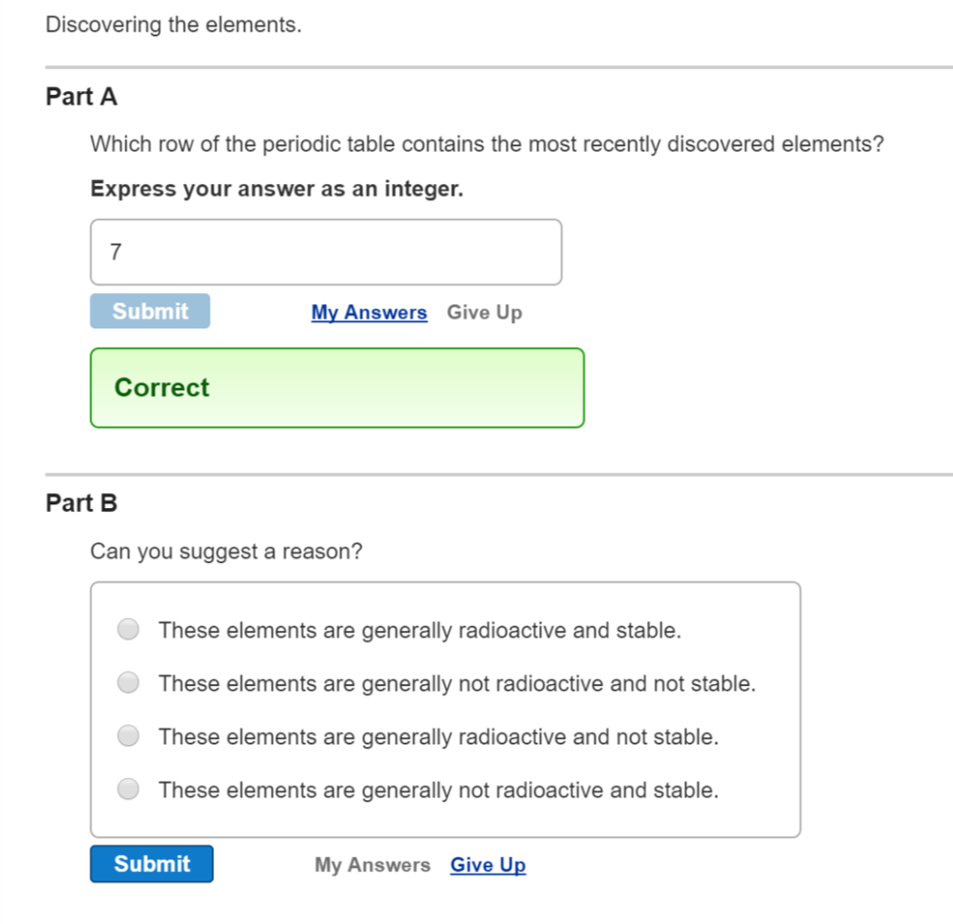
Task: Click the answer input field containing 7
Action: click(326, 251)
